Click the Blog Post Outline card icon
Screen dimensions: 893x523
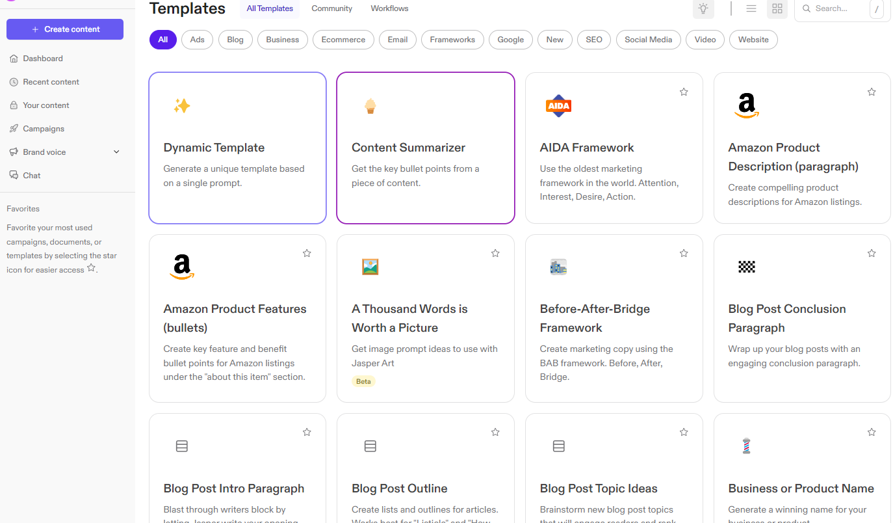[370, 446]
